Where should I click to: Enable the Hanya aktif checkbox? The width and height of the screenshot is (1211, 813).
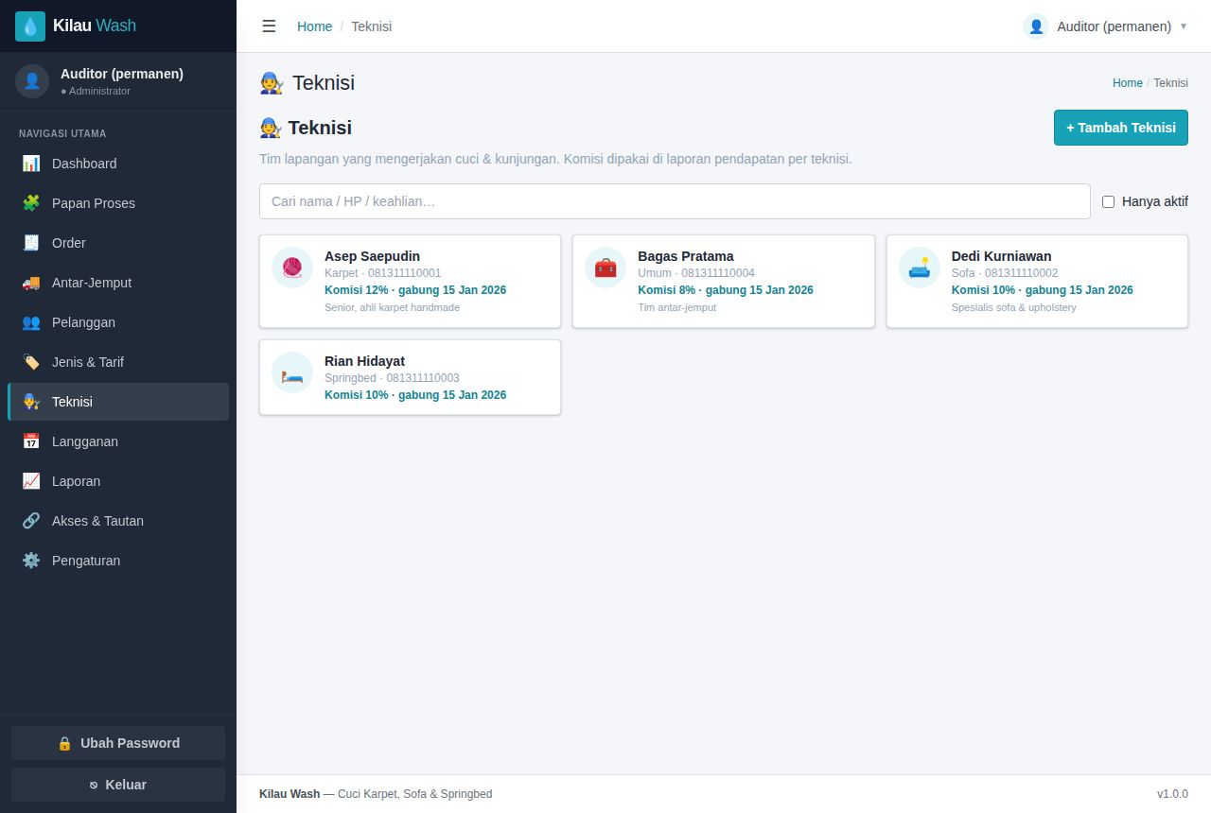1109,201
